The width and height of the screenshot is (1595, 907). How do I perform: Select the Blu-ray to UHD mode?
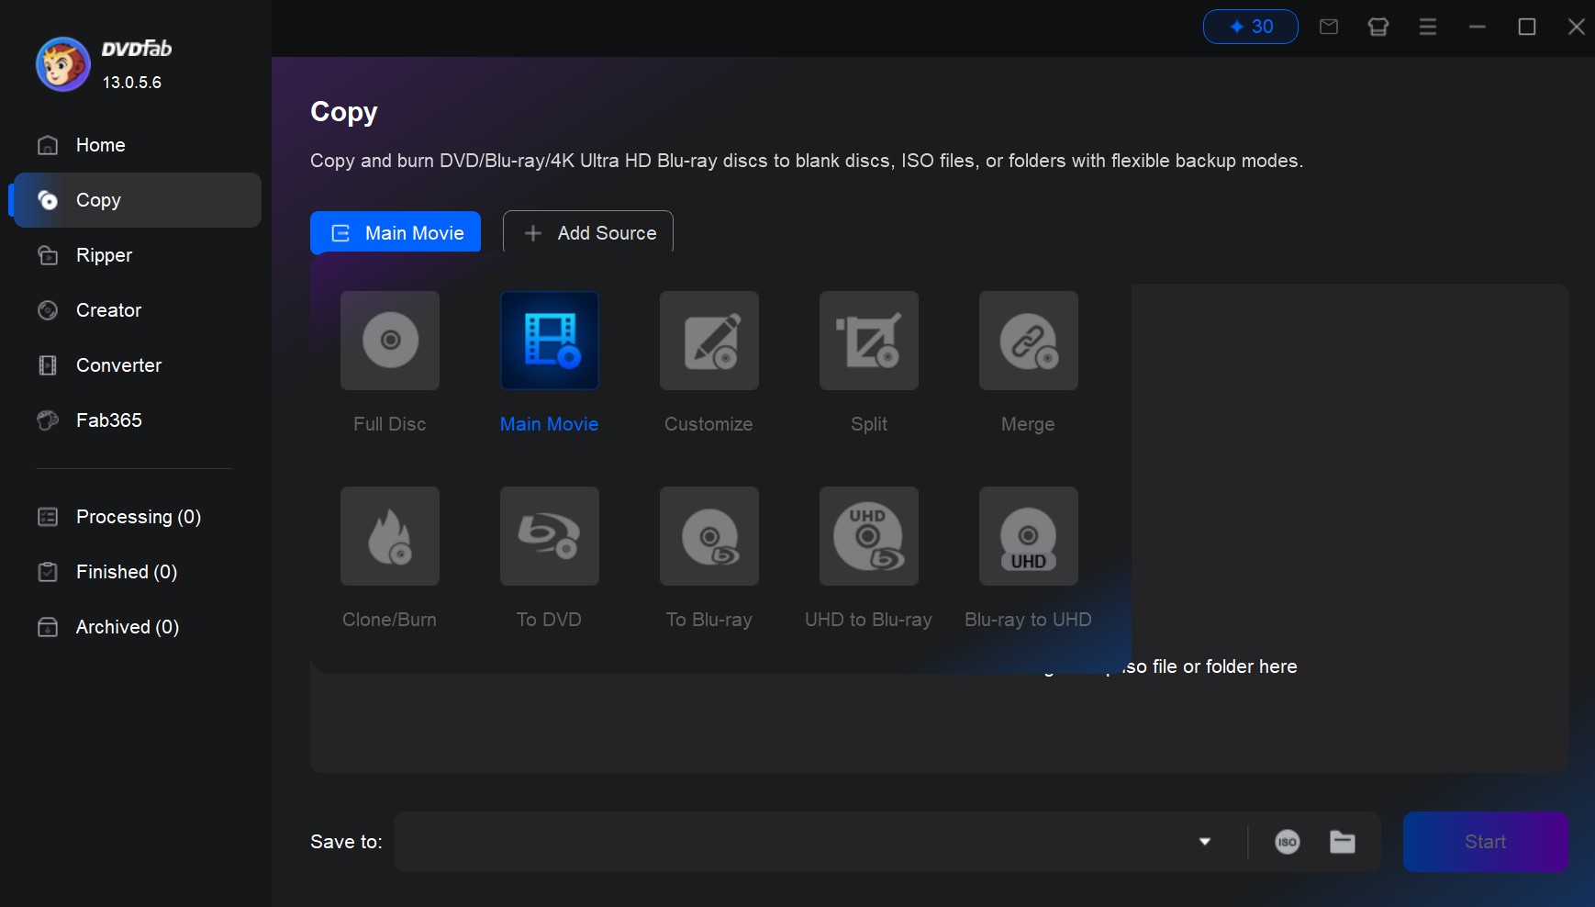(1027, 557)
